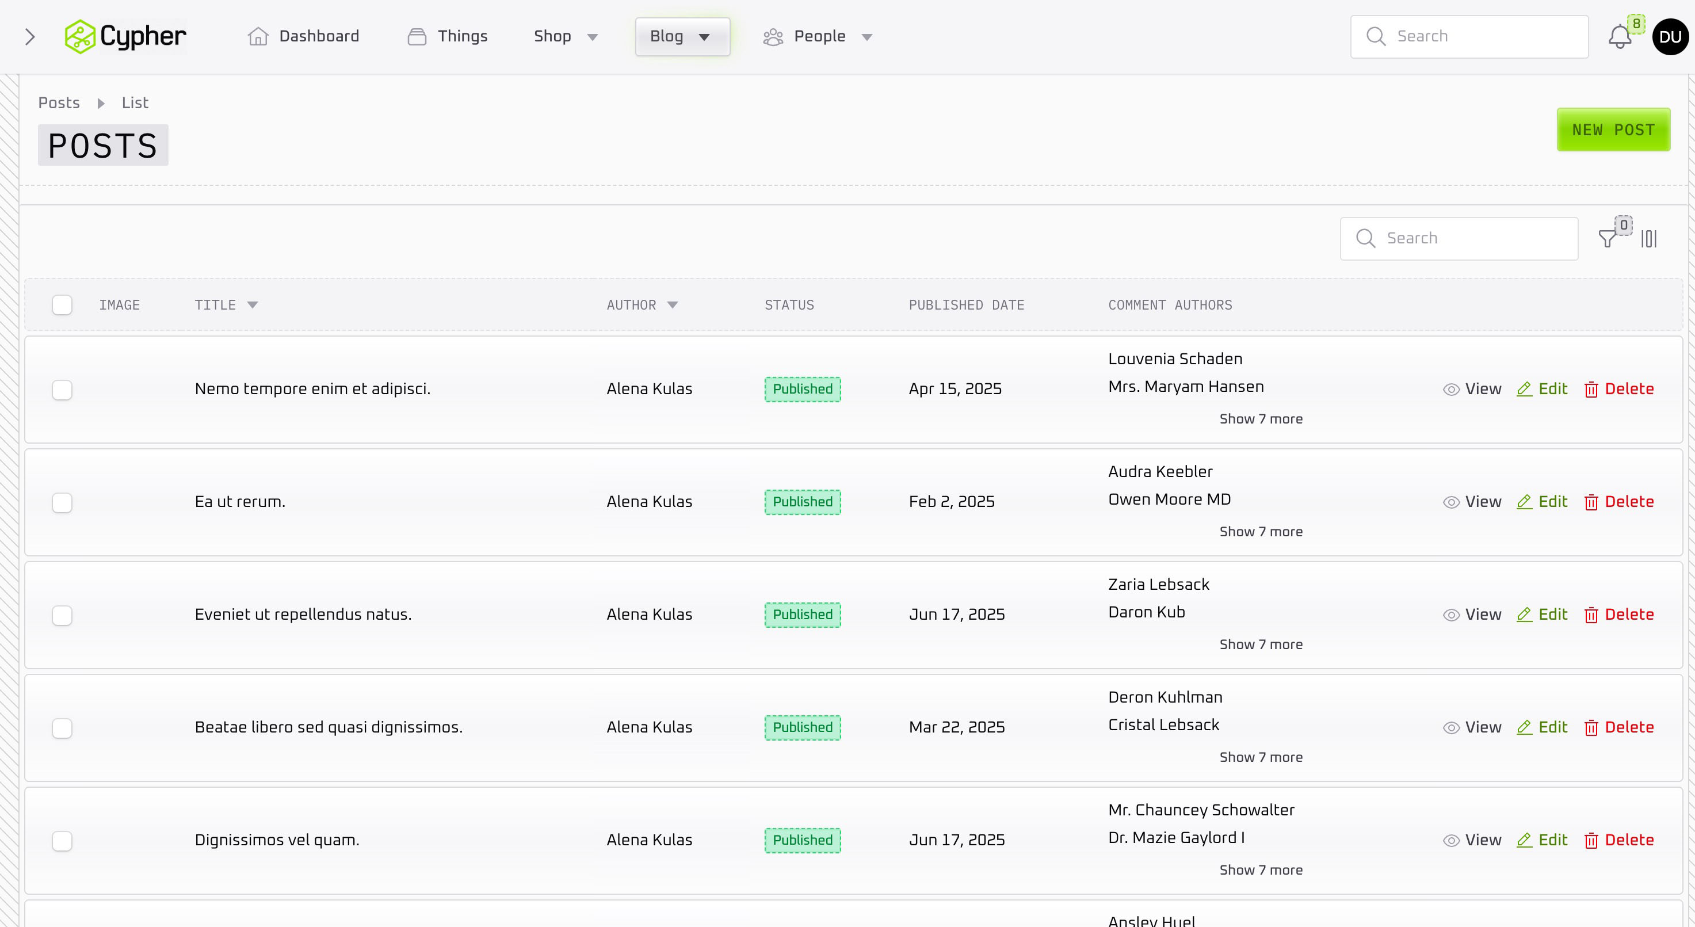1695x927 pixels.
Task: Click the Published Date column header
Action: pos(967,306)
